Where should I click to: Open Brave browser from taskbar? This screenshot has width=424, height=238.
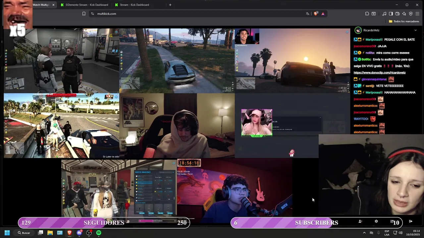70,233
